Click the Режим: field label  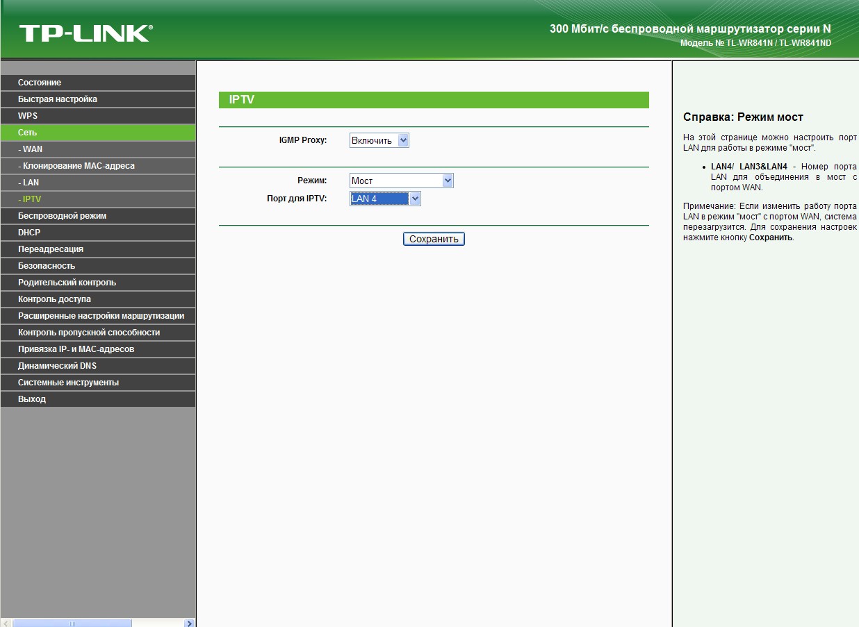(x=312, y=181)
